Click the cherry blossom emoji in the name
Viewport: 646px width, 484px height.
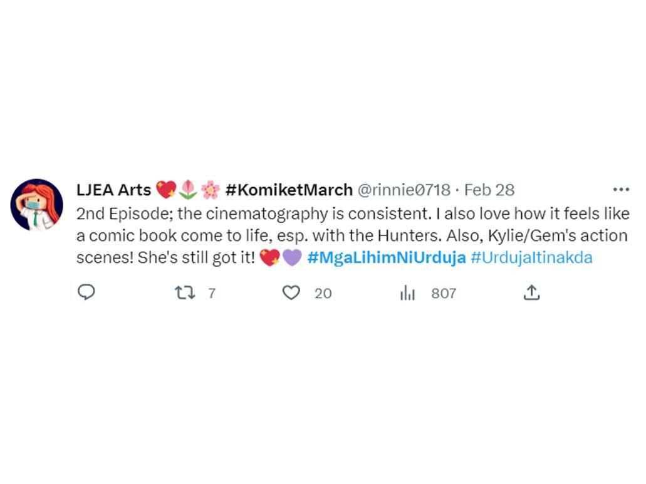(211, 190)
